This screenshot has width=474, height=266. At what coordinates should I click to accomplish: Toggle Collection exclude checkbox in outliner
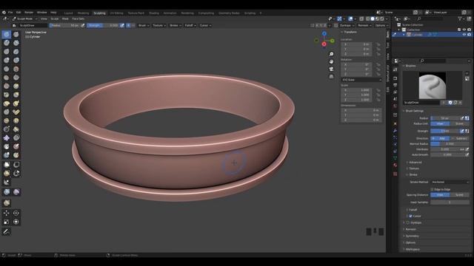click(x=459, y=30)
